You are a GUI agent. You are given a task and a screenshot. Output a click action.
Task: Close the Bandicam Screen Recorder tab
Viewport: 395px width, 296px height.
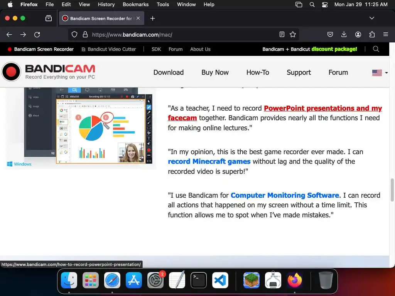point(138,18)
